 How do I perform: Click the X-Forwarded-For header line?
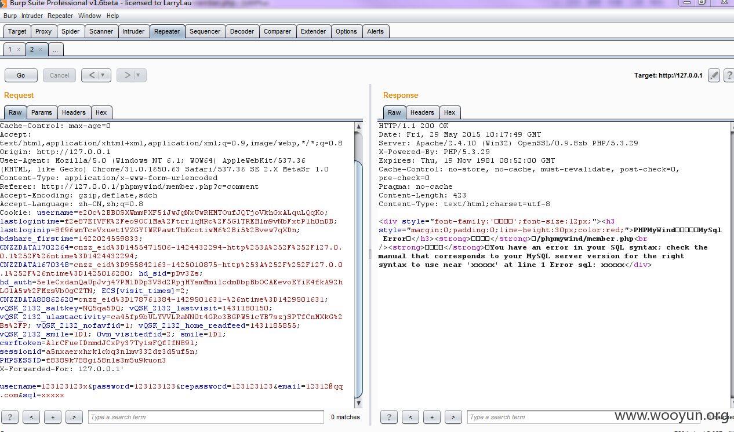tap(62, 369)
